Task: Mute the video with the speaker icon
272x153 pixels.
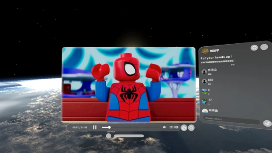Action: click(164, 127)
